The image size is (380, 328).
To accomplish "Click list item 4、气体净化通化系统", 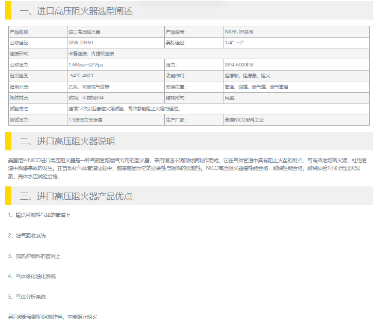I will [32, 277].
